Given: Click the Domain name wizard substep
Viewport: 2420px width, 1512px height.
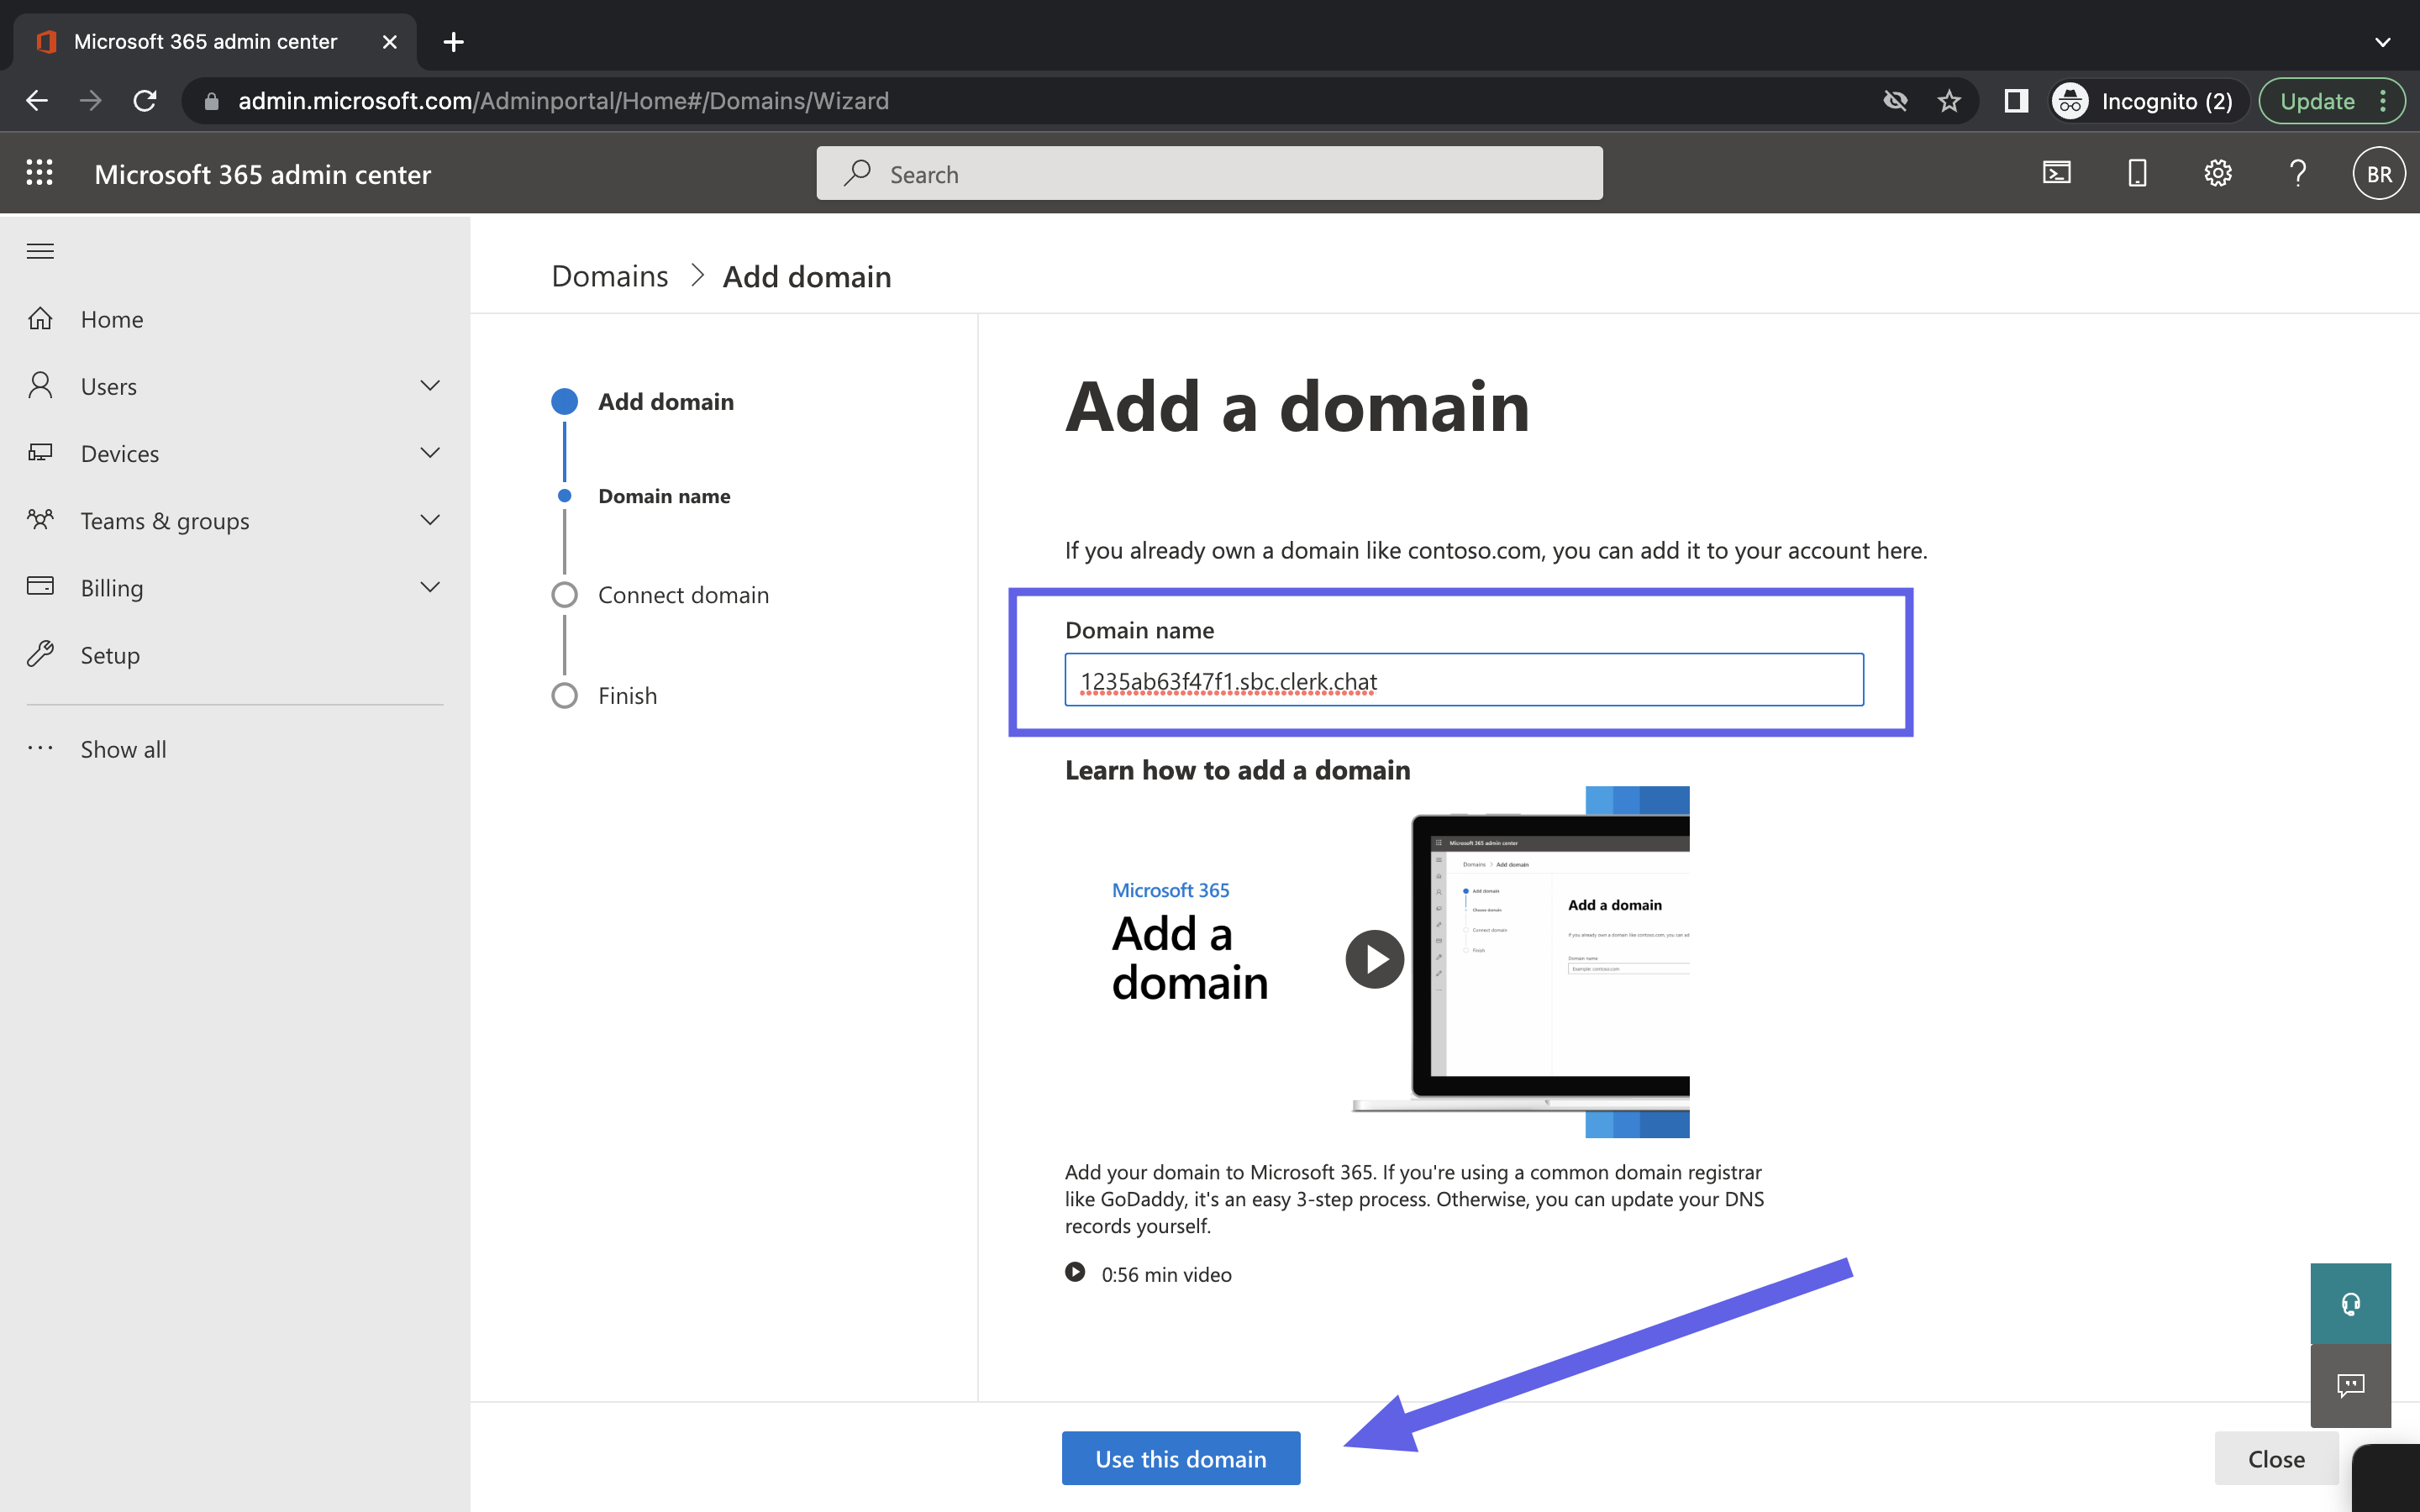Looking at the screenshot, I should pos(664,496).
